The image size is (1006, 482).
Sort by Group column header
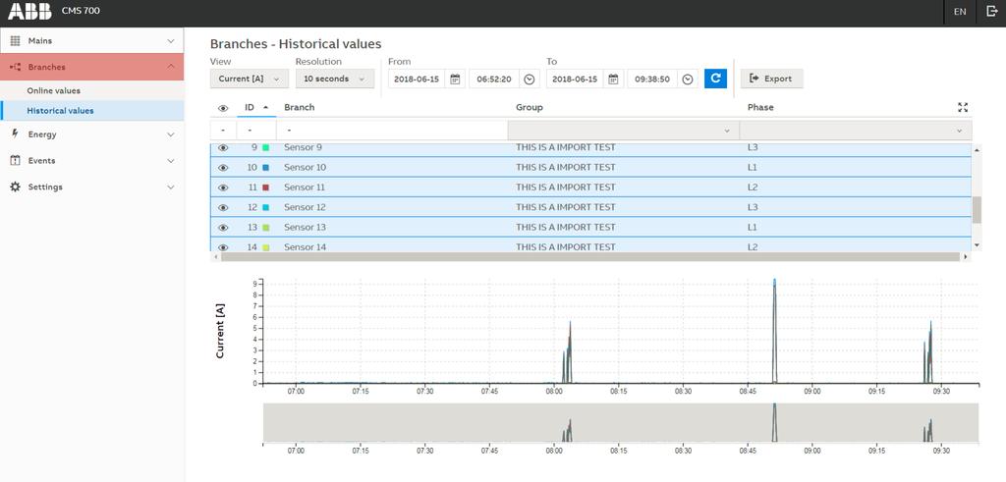[x=530, y=107]
